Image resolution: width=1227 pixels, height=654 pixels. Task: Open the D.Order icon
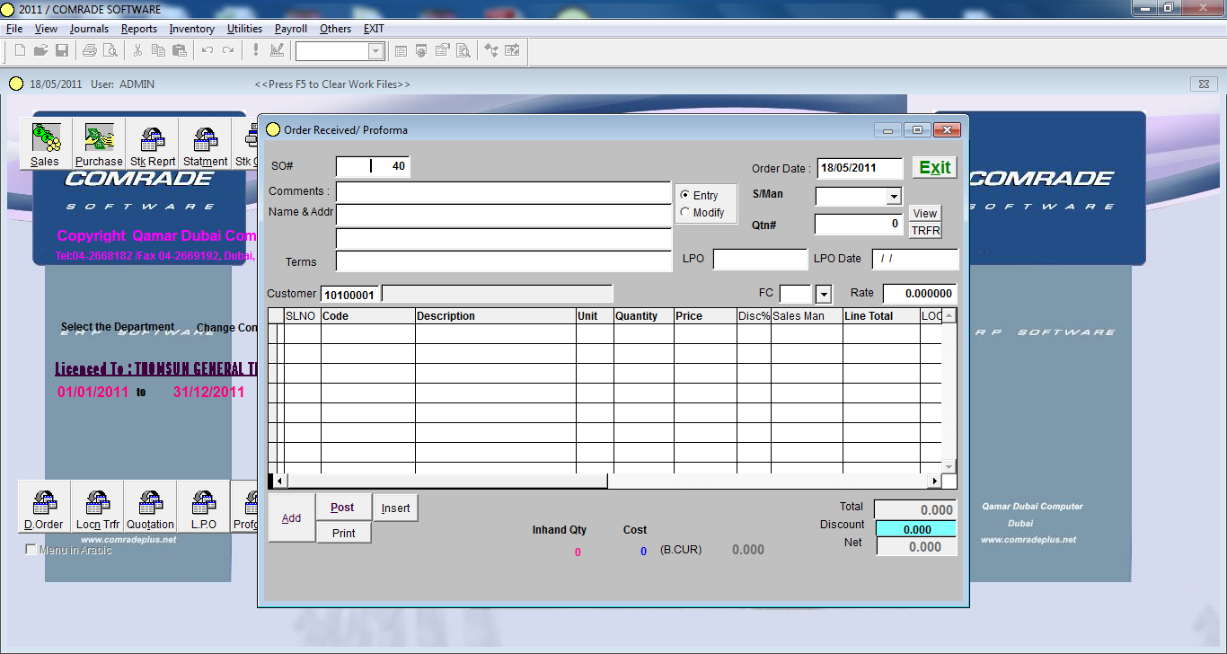pyautogui.click(x=43, y=506)
